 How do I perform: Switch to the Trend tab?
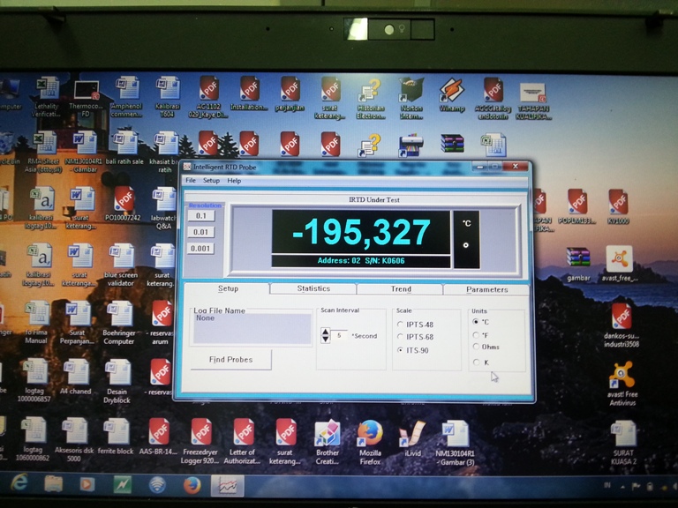(401, 288)
